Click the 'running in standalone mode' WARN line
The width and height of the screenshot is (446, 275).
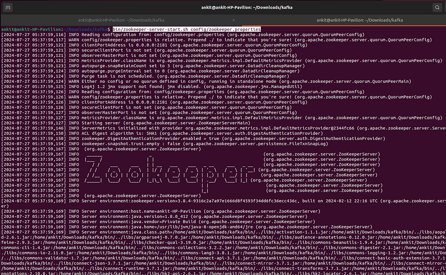point(206,81)
